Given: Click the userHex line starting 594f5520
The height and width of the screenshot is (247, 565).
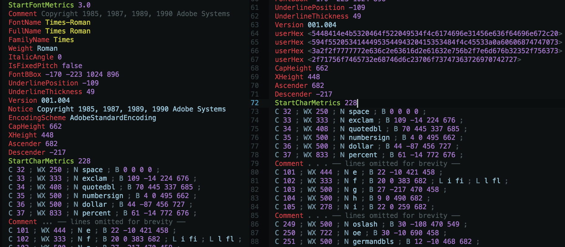Looking at the screenshot, I should pos(419,42).
